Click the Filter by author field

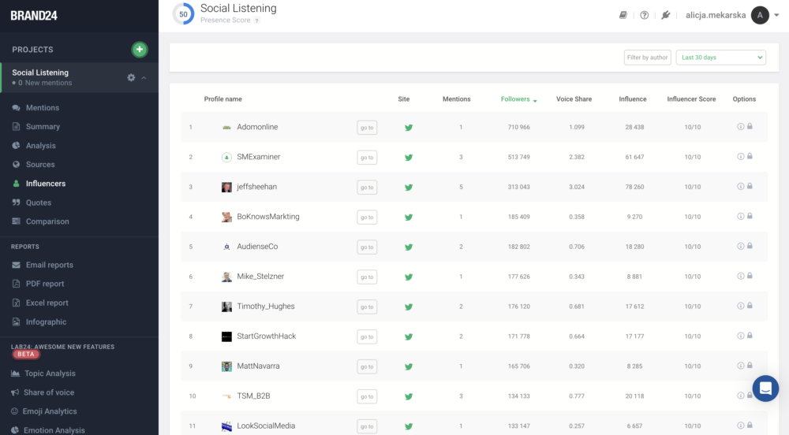[x=647, y=58]
